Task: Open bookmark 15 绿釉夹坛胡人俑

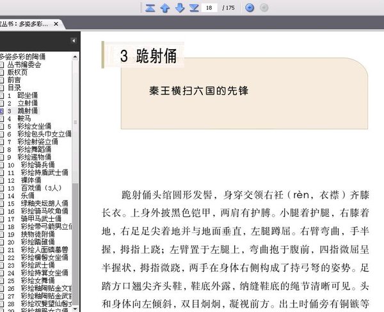Action: (38, 203)
